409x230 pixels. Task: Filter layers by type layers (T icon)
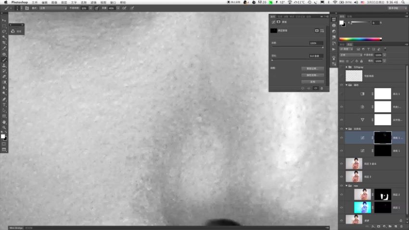click(369, 49)
